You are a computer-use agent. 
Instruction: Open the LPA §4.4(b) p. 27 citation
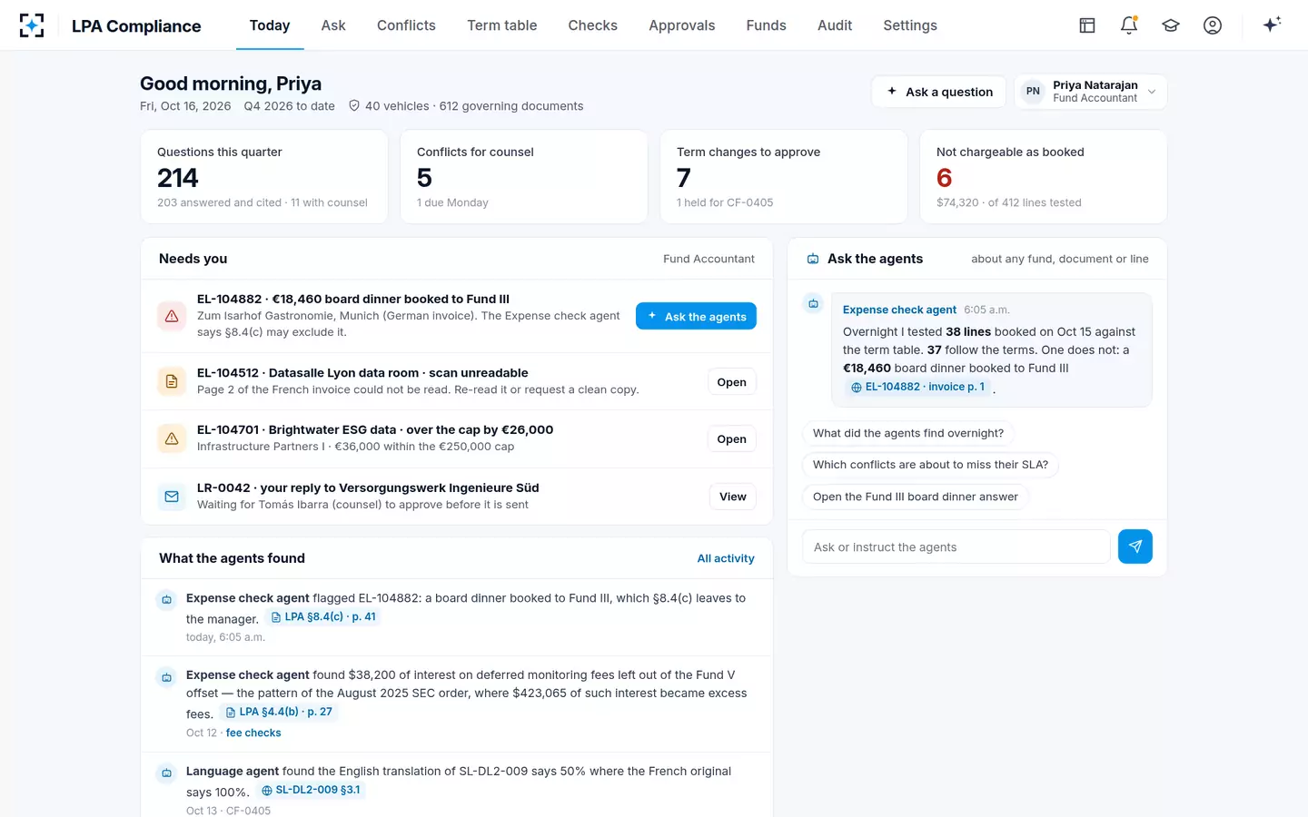(279, 713)
